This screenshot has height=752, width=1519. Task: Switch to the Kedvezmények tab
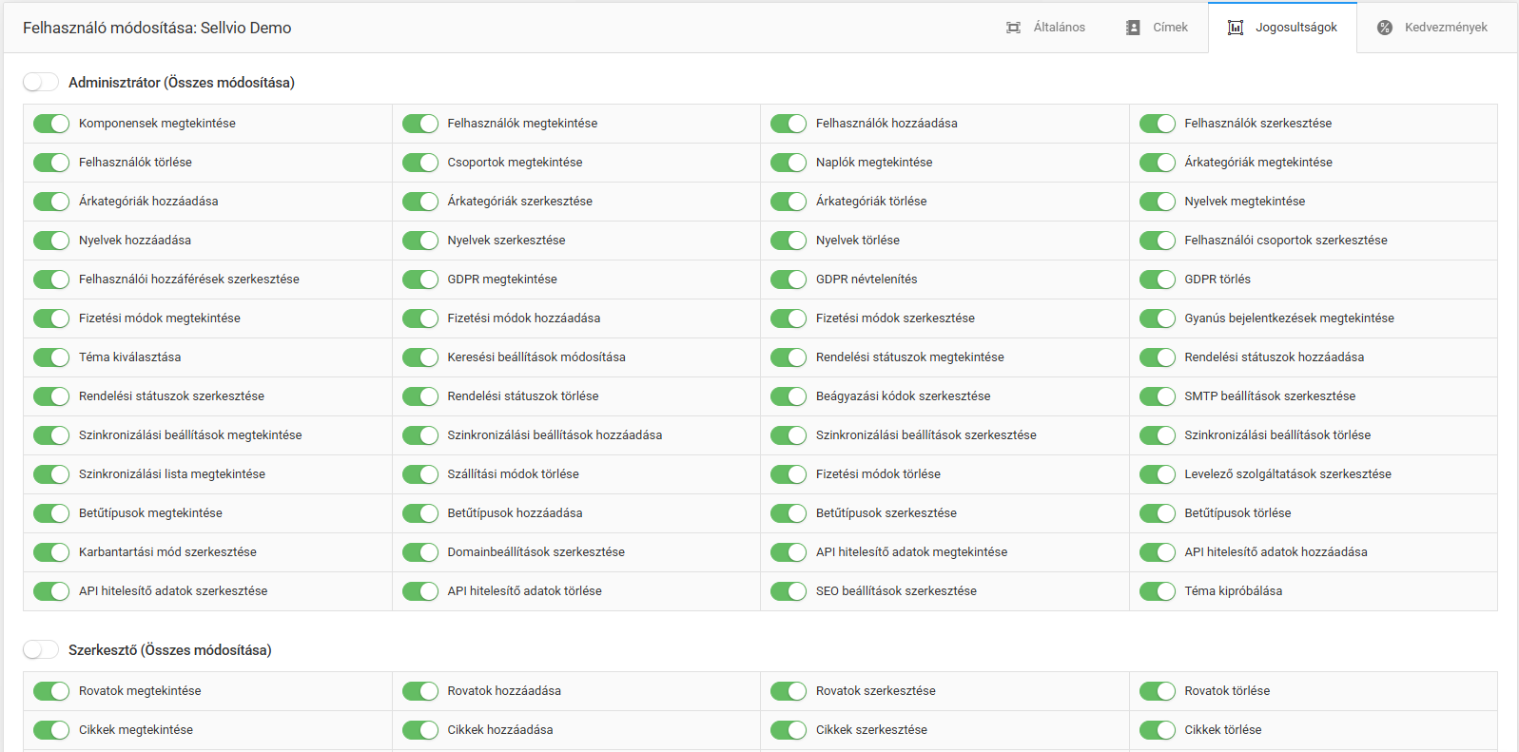point(1445,28)
